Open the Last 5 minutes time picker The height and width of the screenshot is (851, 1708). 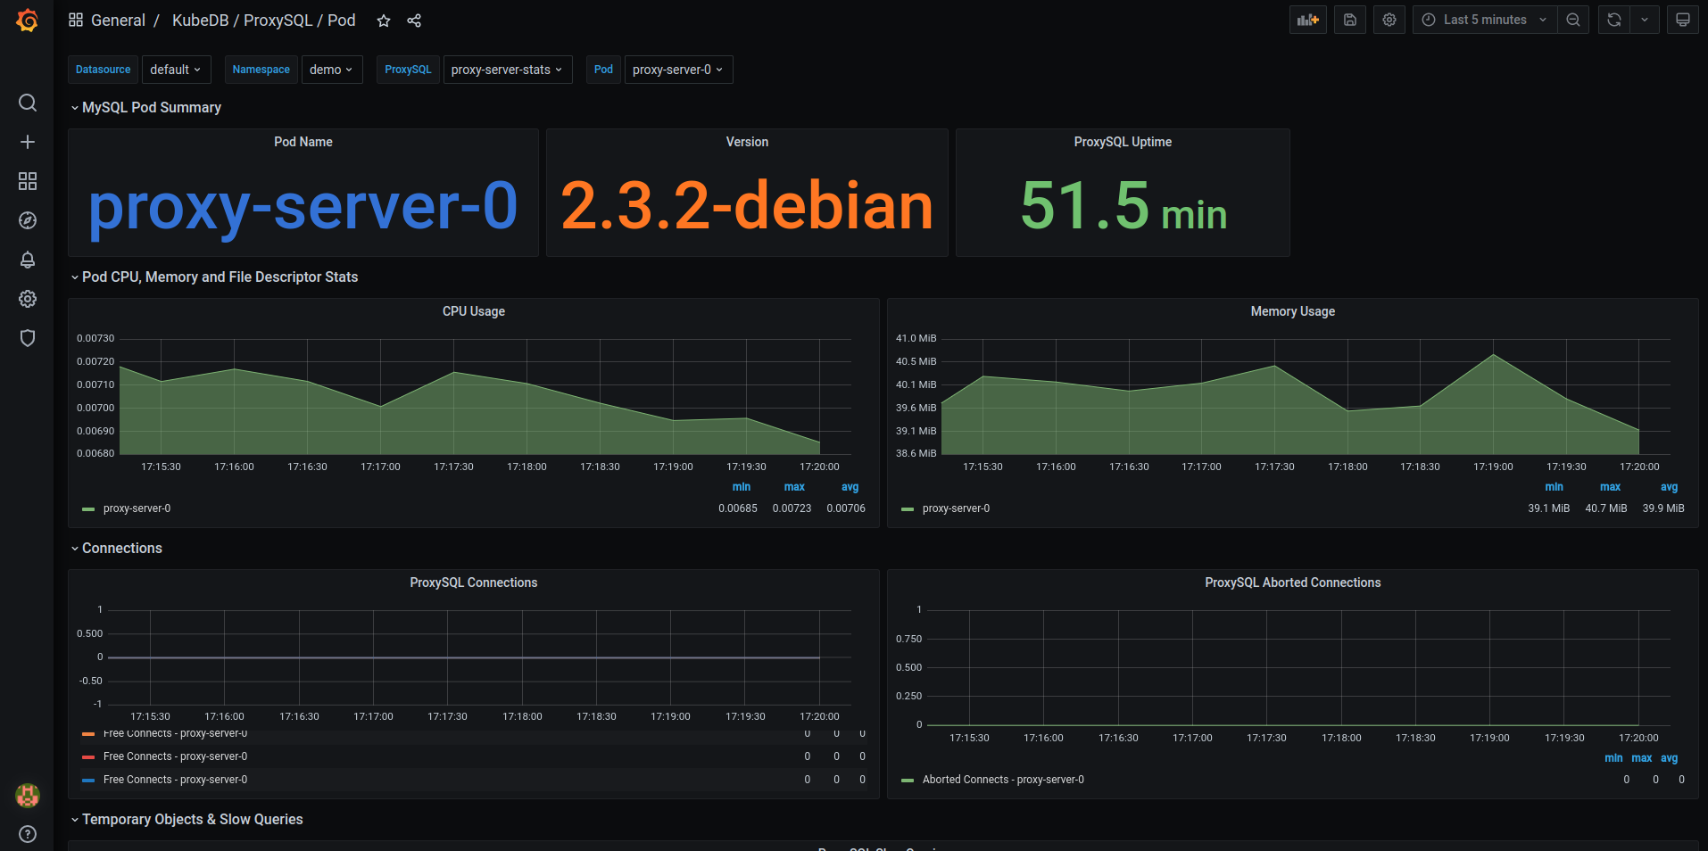click(1485, 20)
